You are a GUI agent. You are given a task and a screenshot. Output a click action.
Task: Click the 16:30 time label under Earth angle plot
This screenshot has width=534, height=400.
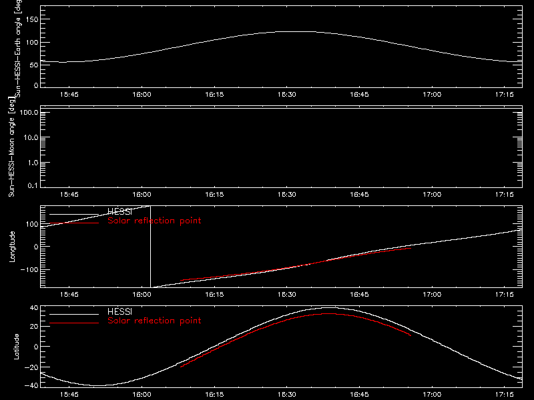[x=287, y=95]
